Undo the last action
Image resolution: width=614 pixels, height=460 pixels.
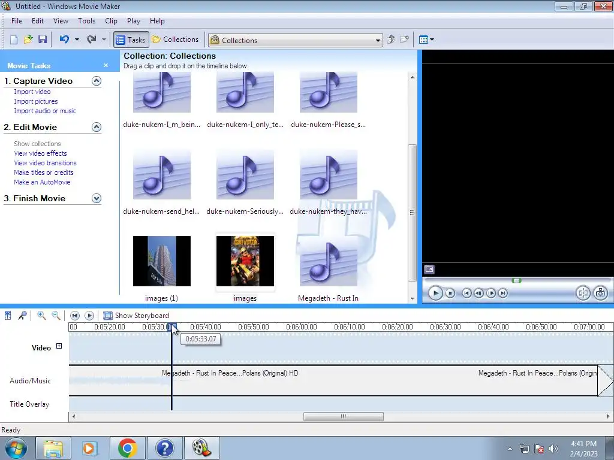click(64, 40)
